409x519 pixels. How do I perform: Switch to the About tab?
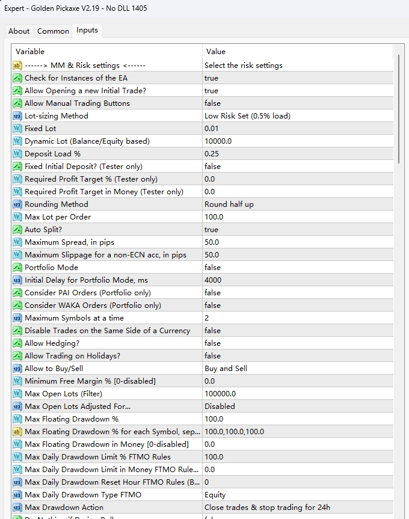click(x=19, y=31)
